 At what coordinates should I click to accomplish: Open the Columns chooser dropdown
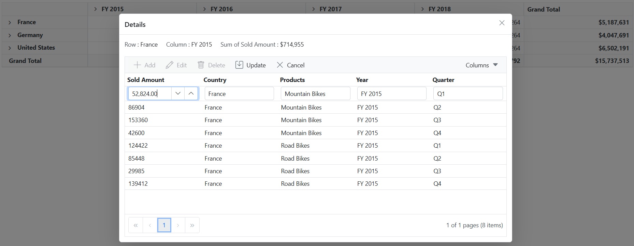481,65
